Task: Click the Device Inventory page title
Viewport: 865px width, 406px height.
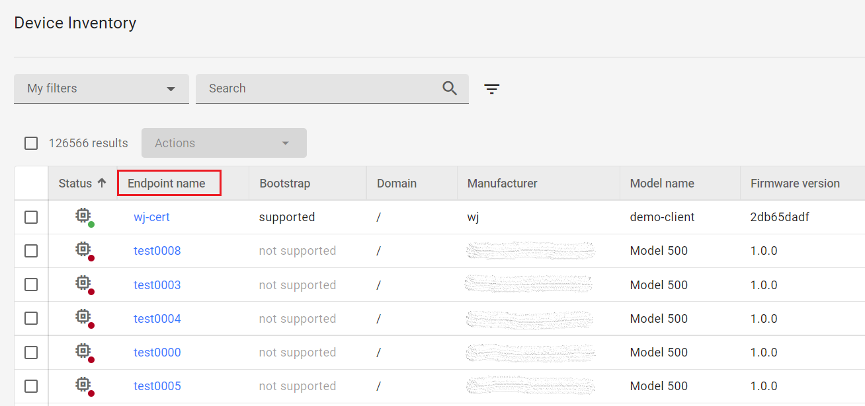Action: (75, 23)
